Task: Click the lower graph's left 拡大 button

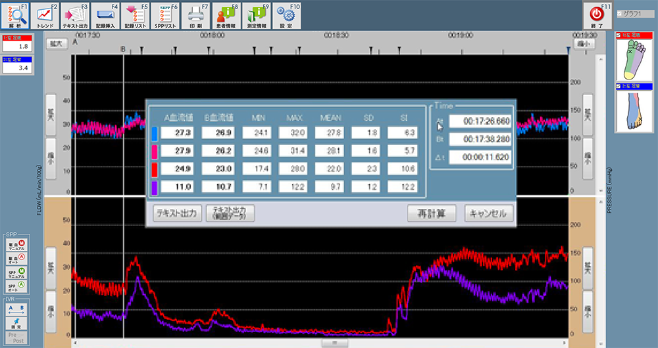Action: 51,267
